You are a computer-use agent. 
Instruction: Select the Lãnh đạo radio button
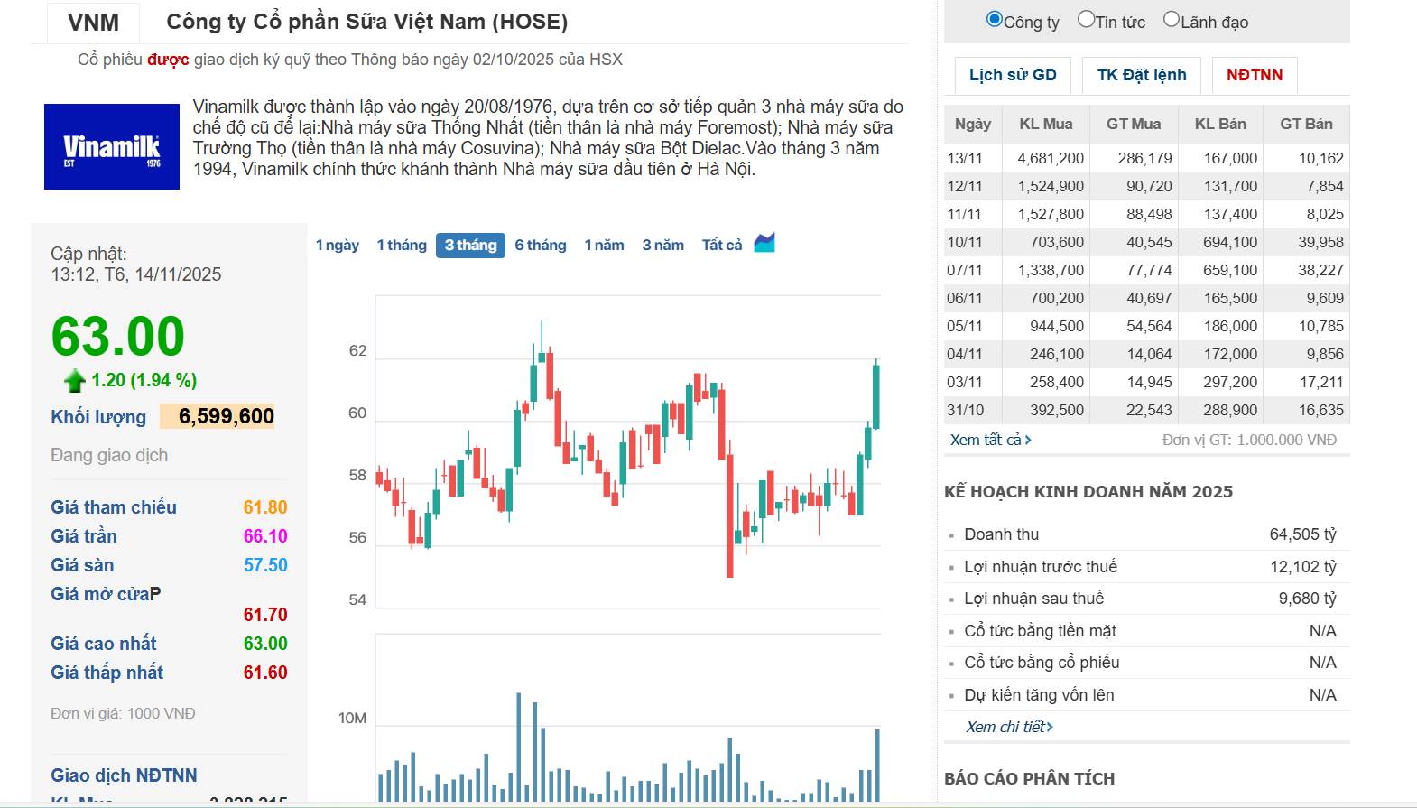[x=1172, y=19]
